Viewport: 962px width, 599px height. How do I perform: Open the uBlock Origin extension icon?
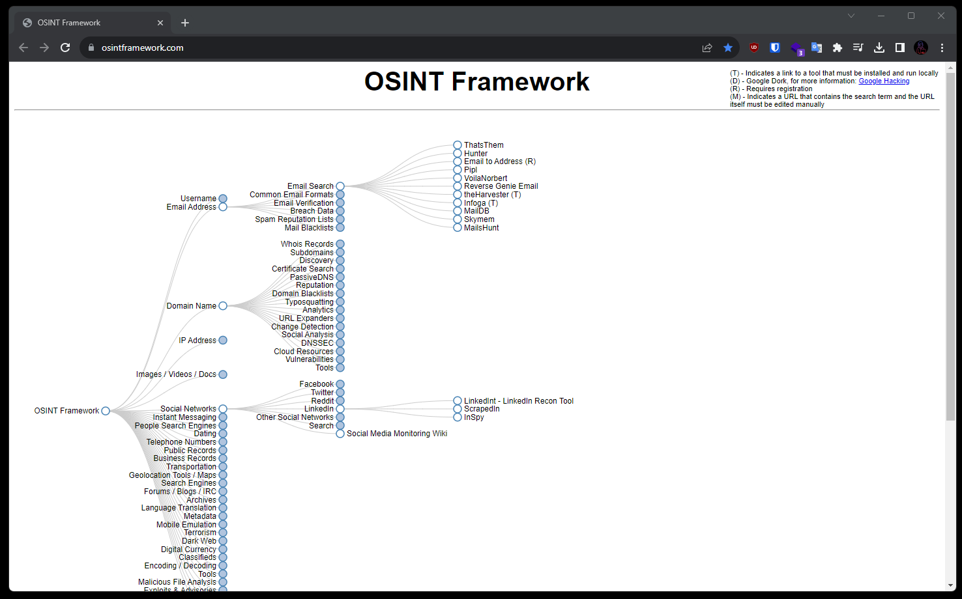754,48
